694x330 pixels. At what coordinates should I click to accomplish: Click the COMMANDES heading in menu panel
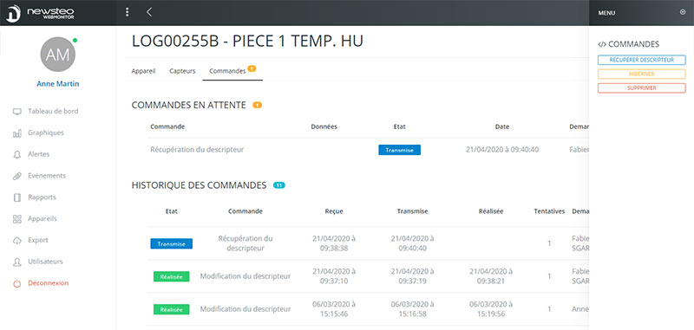tap(628, 44)
